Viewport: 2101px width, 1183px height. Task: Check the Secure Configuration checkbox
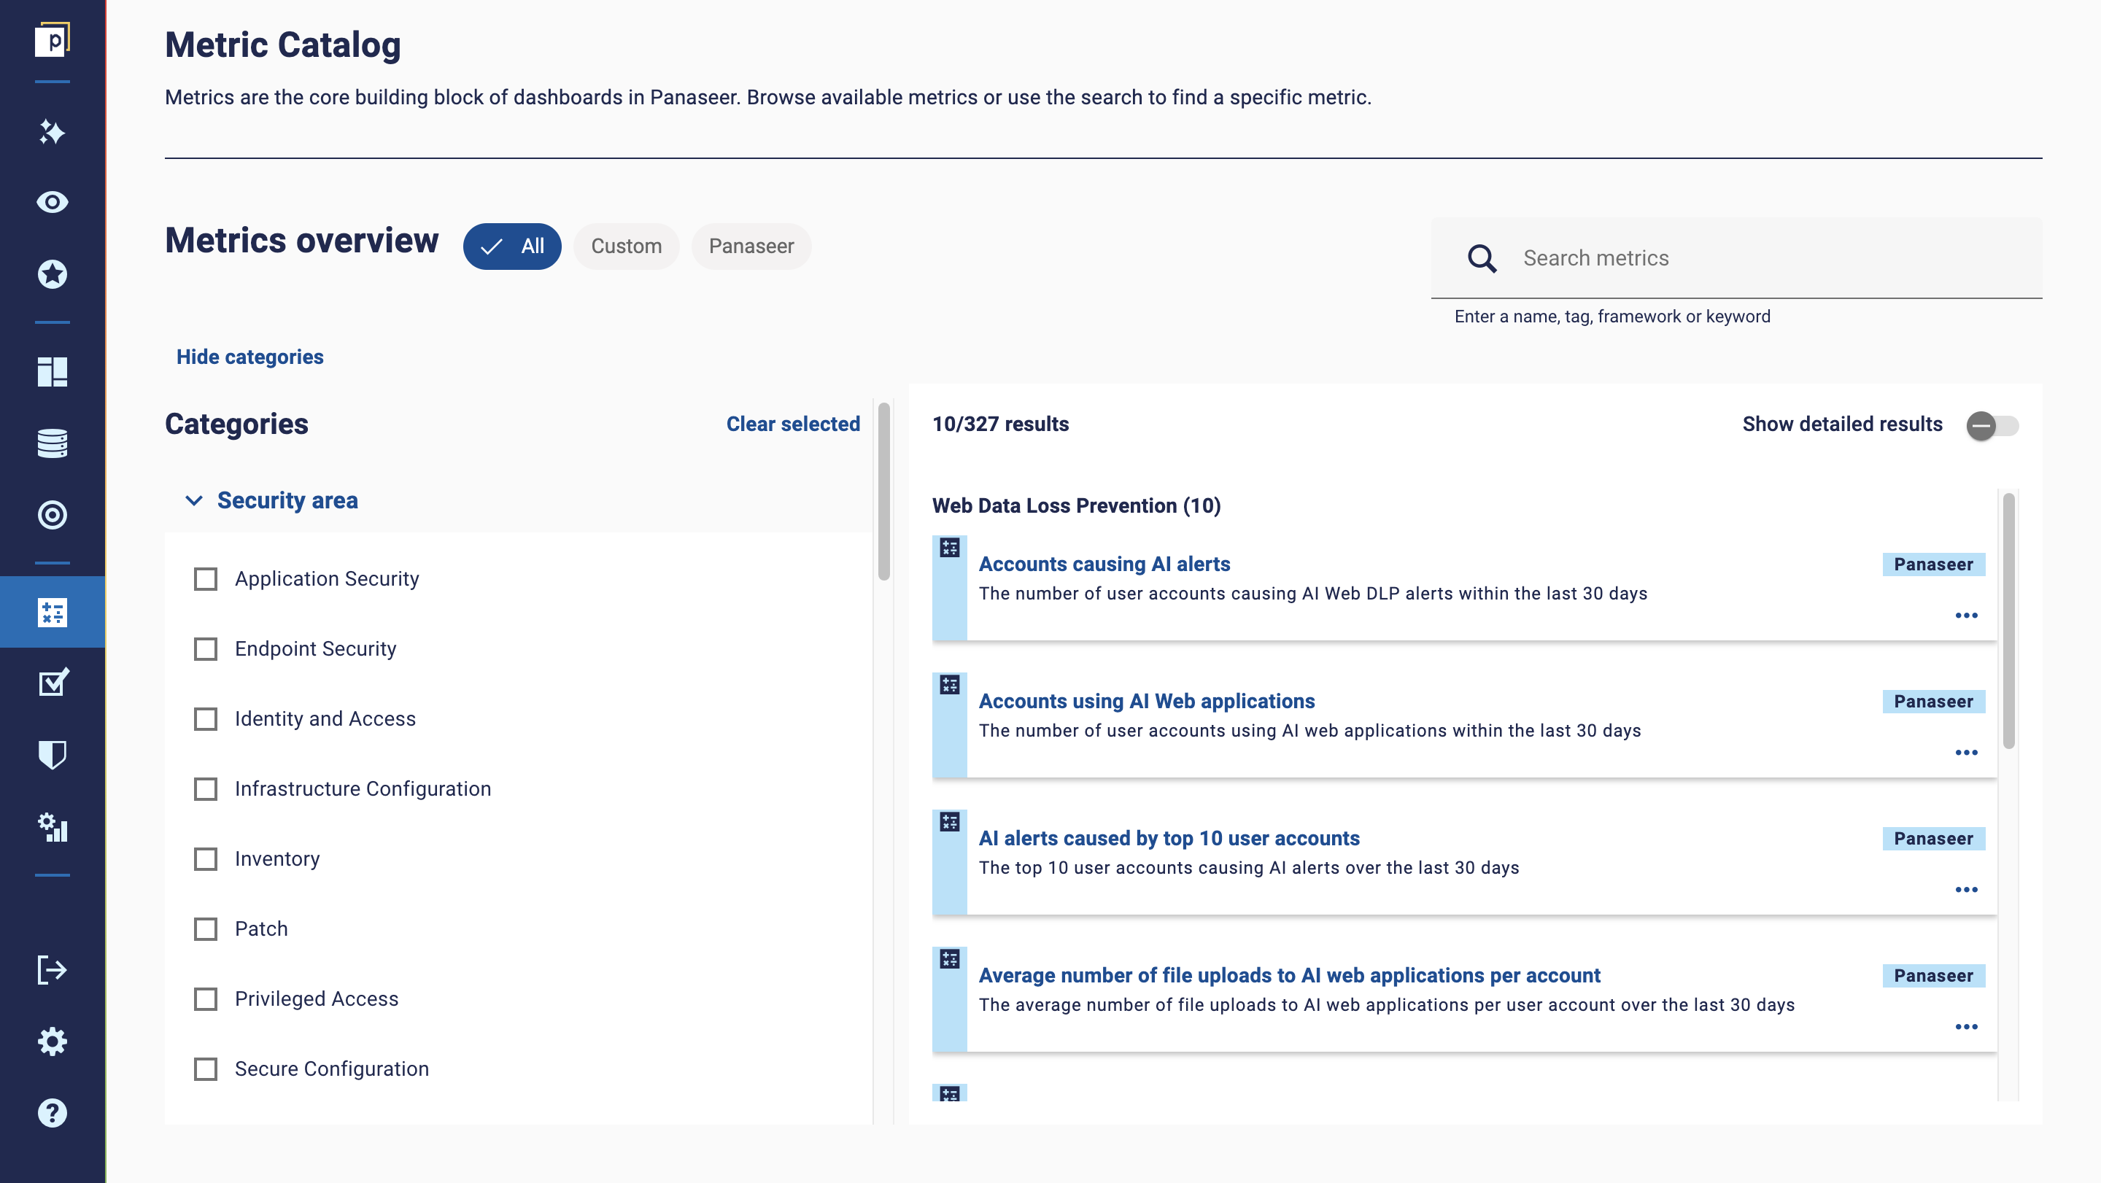coord(206,1070)
